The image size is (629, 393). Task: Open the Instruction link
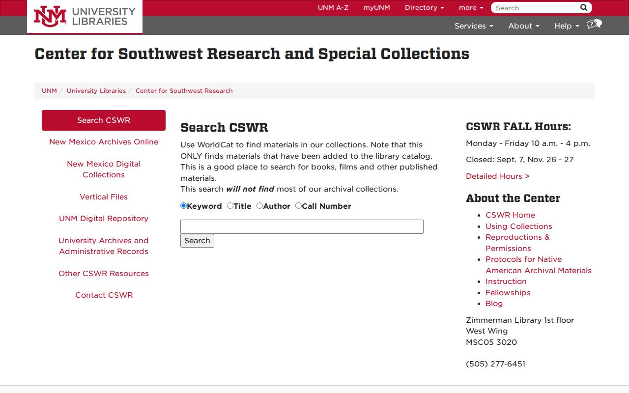pos(506,281)
